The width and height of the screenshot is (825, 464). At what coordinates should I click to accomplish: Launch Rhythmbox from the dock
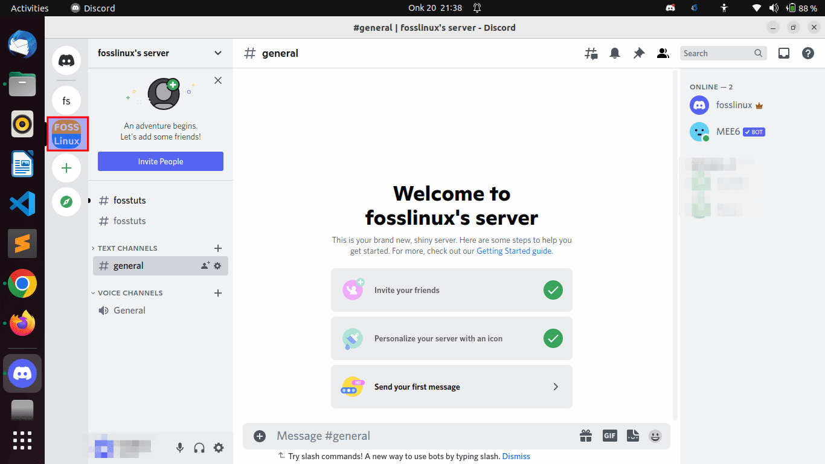tap(22, 124)
